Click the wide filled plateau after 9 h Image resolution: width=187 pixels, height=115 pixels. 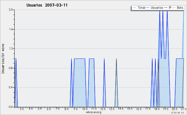[x=79, y=83]
